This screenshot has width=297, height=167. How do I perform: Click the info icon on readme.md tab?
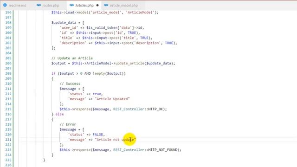[5, 5]
